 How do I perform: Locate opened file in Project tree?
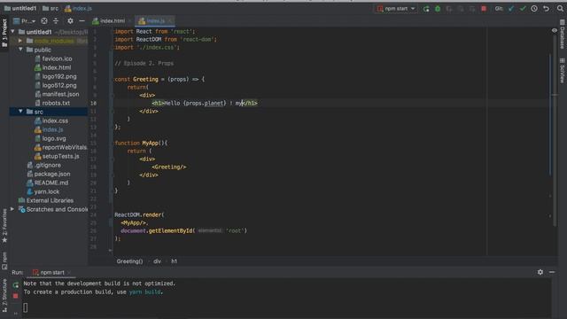click(44, 21)
